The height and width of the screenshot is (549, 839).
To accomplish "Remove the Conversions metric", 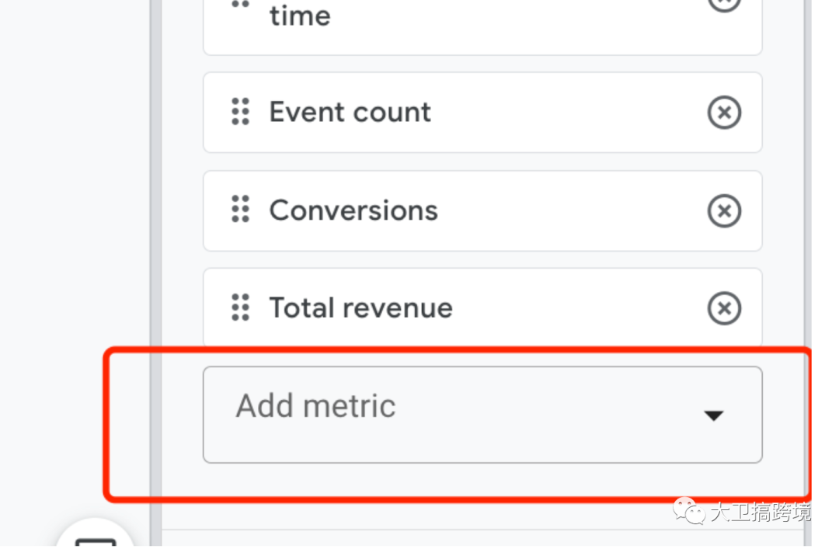I will [724, 210].
